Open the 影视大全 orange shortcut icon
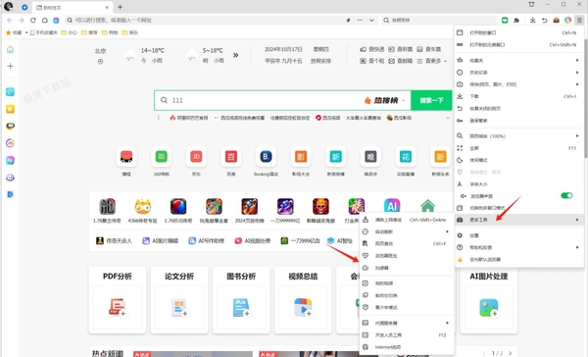Viewport: 588px width, 357px height. pos(301,157)
